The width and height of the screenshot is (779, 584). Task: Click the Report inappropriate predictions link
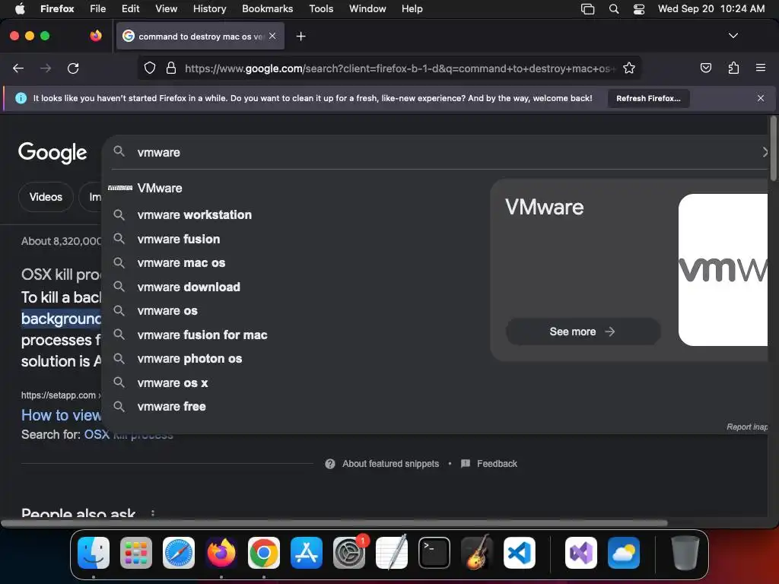(x=747, y=427)
